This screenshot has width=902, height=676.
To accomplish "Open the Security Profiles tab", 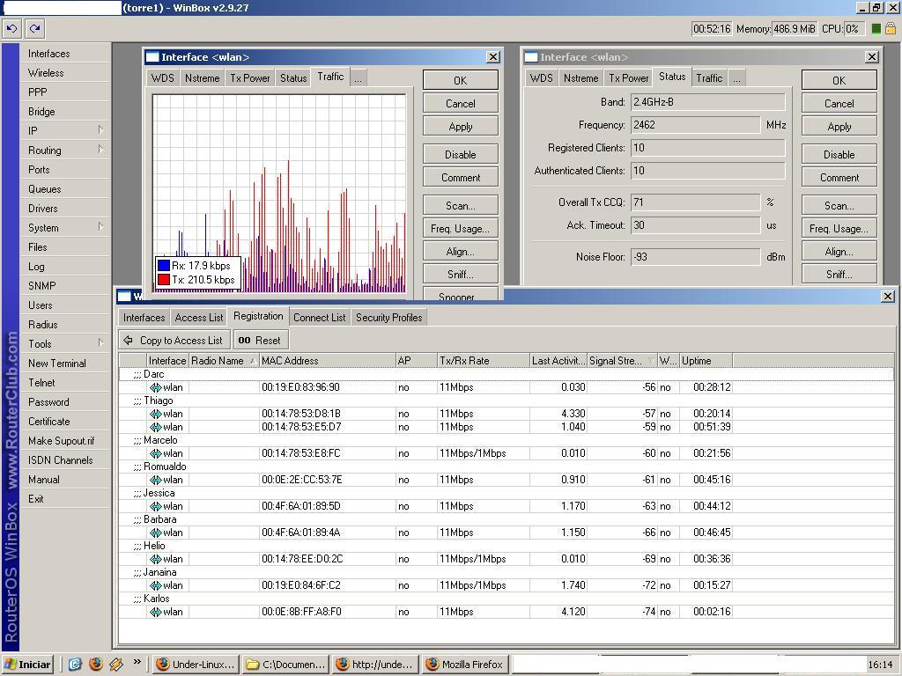I will pyautogui.click(x=388, y=318).
